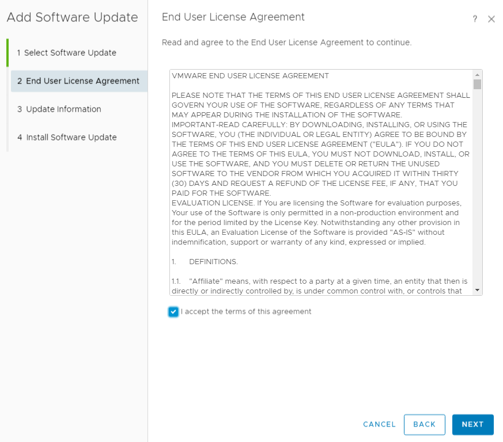Grab the EULA scrollbar thumb

tap(477, 84)
